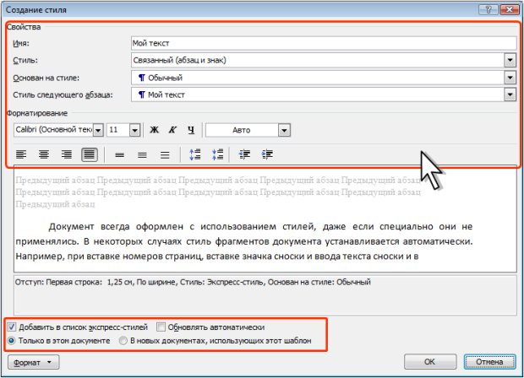Screen dimensions: 524x378
Task: Toggle bold formatting button
Action: [x=154, y=130]
